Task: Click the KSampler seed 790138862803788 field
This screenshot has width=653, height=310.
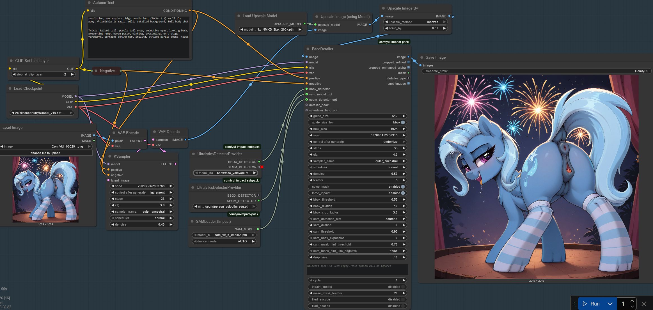Action: (142, 186)
